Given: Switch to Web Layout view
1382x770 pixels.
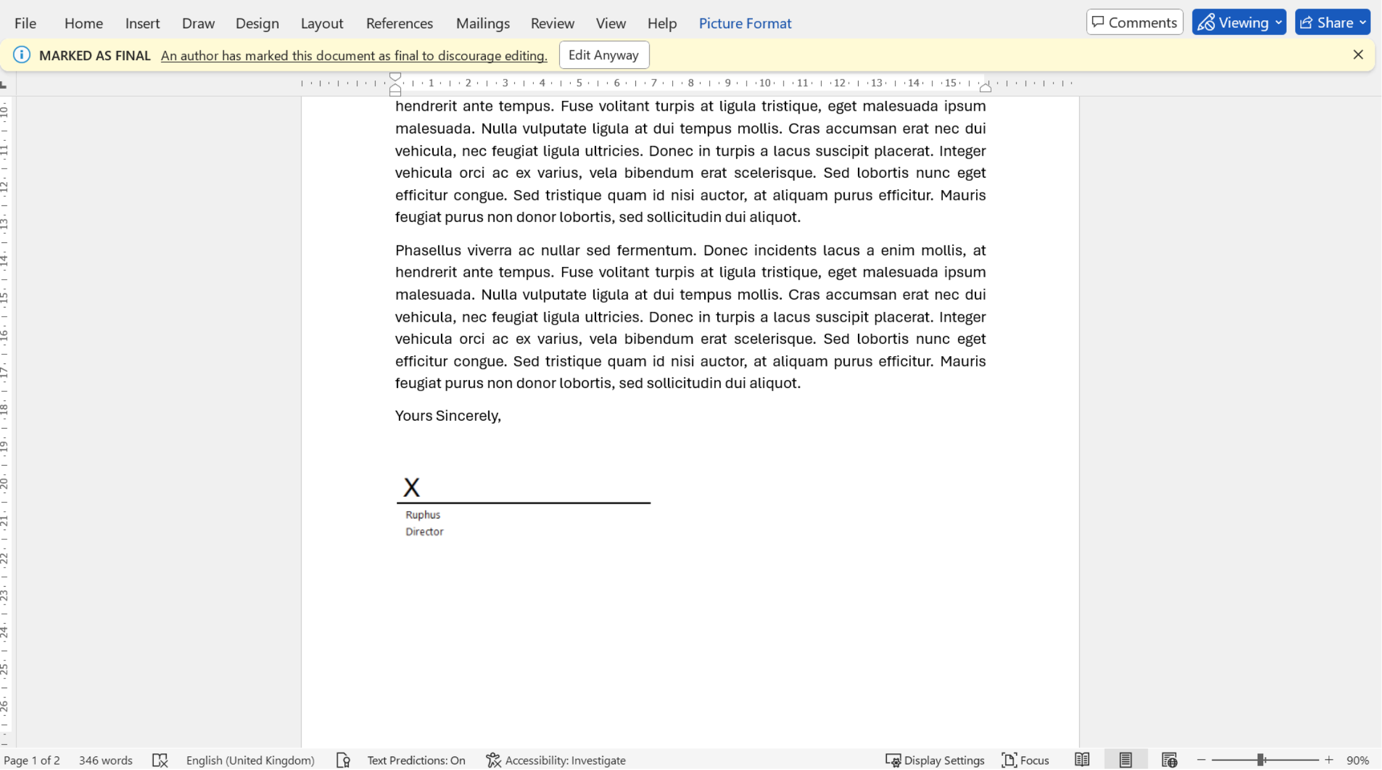Looking at the screenshot, I should click(1169, 760).
